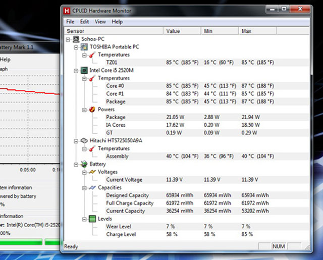This screenshot has height=260, width=323.
Task: Collapse the Powers group
Action: [x=84, y=110]
